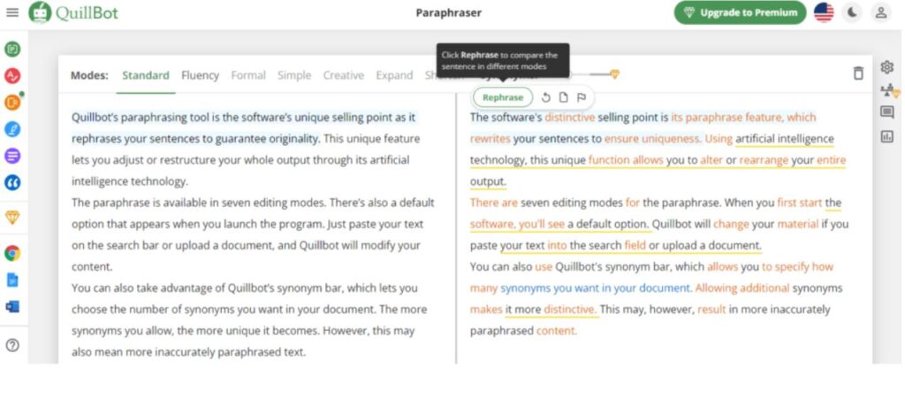Open the Compare Modes premium icon

click(x=889, y=90)
